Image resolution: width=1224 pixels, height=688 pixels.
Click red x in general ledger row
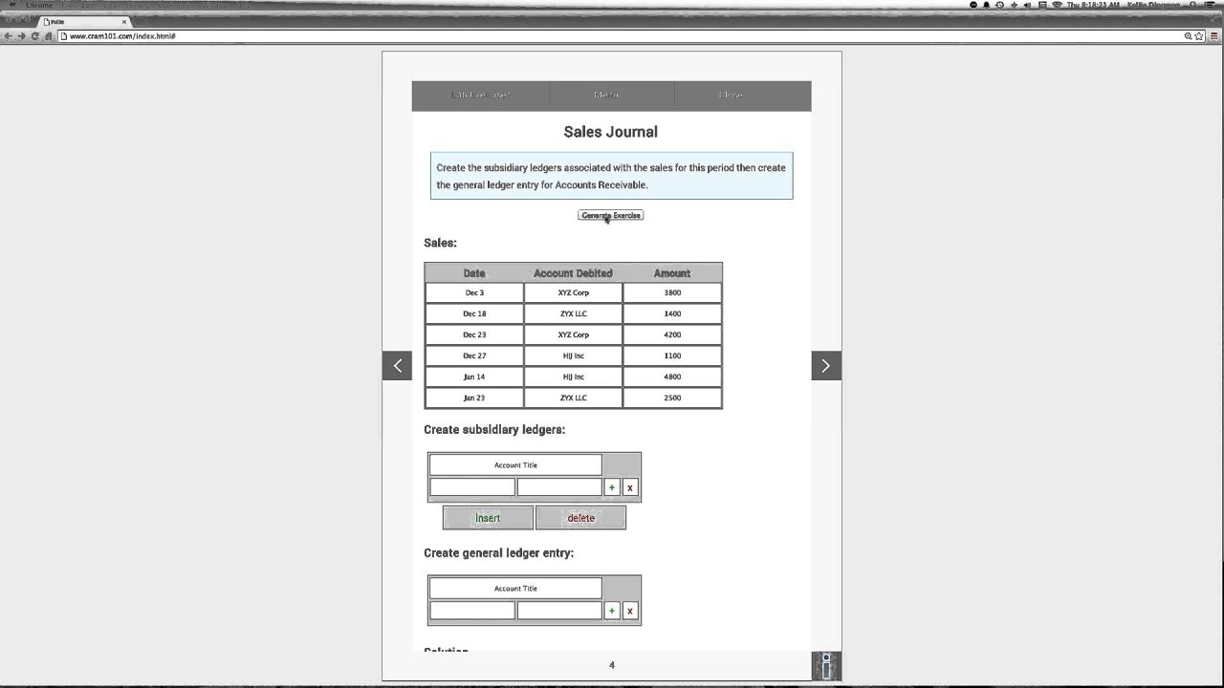click(630, 611)
